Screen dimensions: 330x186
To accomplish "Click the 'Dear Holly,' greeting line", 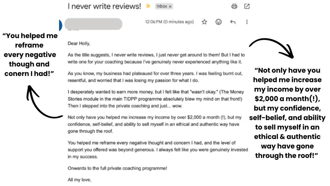I will [79, 44].
